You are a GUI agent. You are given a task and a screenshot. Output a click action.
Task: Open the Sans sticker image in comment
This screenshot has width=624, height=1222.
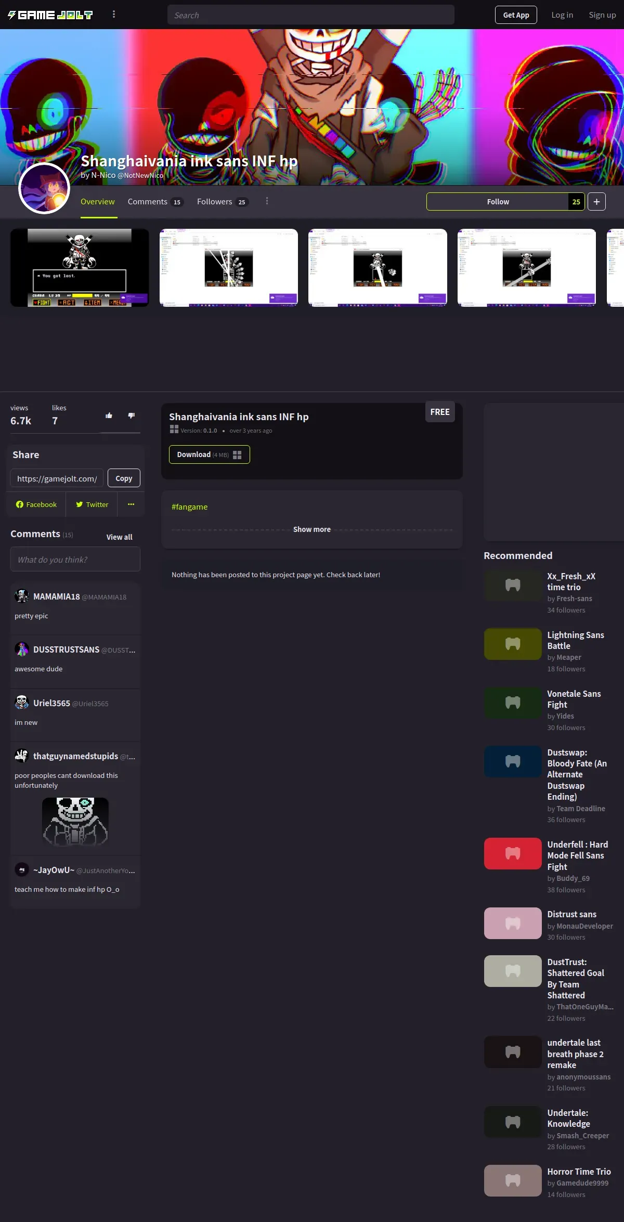click(x=75, y=822)
